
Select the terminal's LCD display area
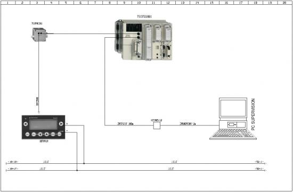coord(43,124)
